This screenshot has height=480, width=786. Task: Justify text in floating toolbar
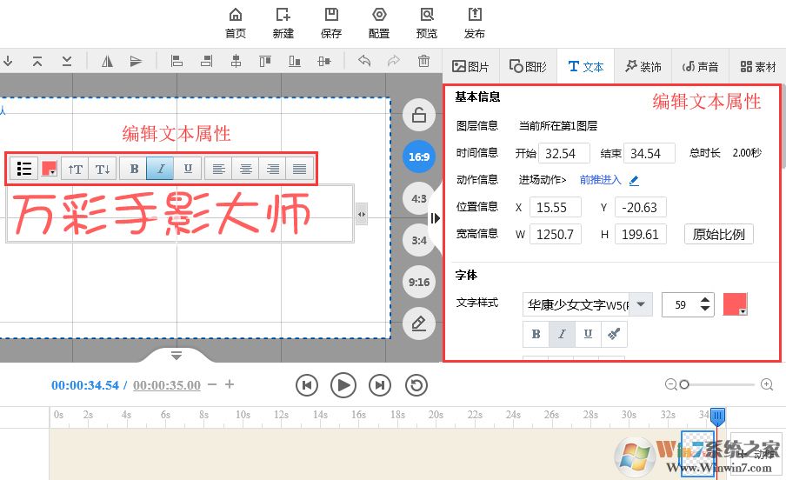300,169
